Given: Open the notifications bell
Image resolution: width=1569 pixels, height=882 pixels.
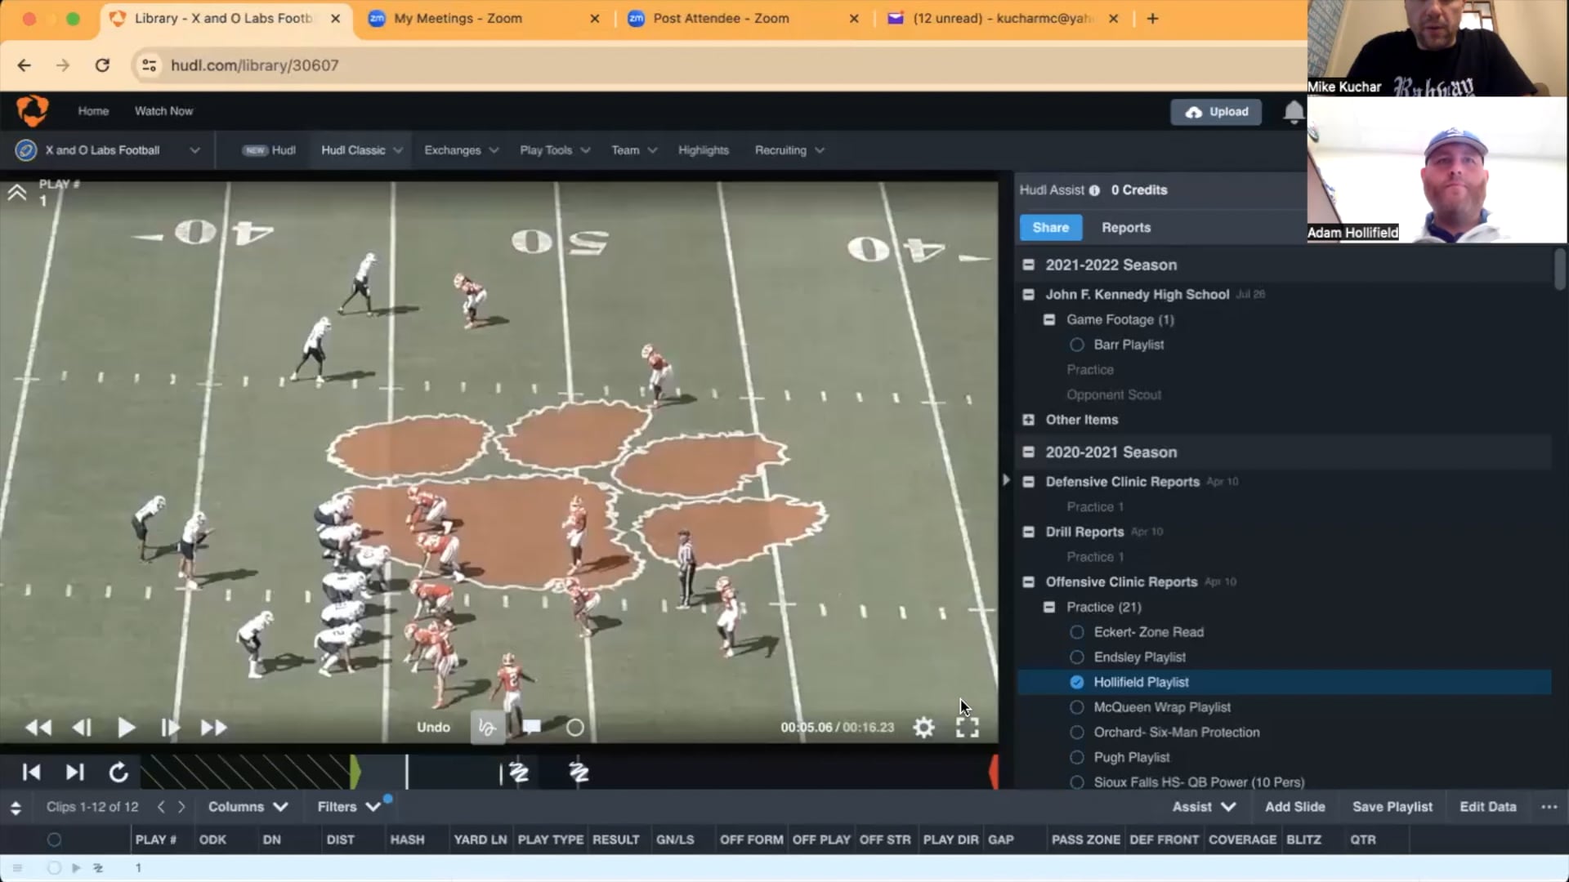Looking at the screenshot, I should pos(1293,112).
